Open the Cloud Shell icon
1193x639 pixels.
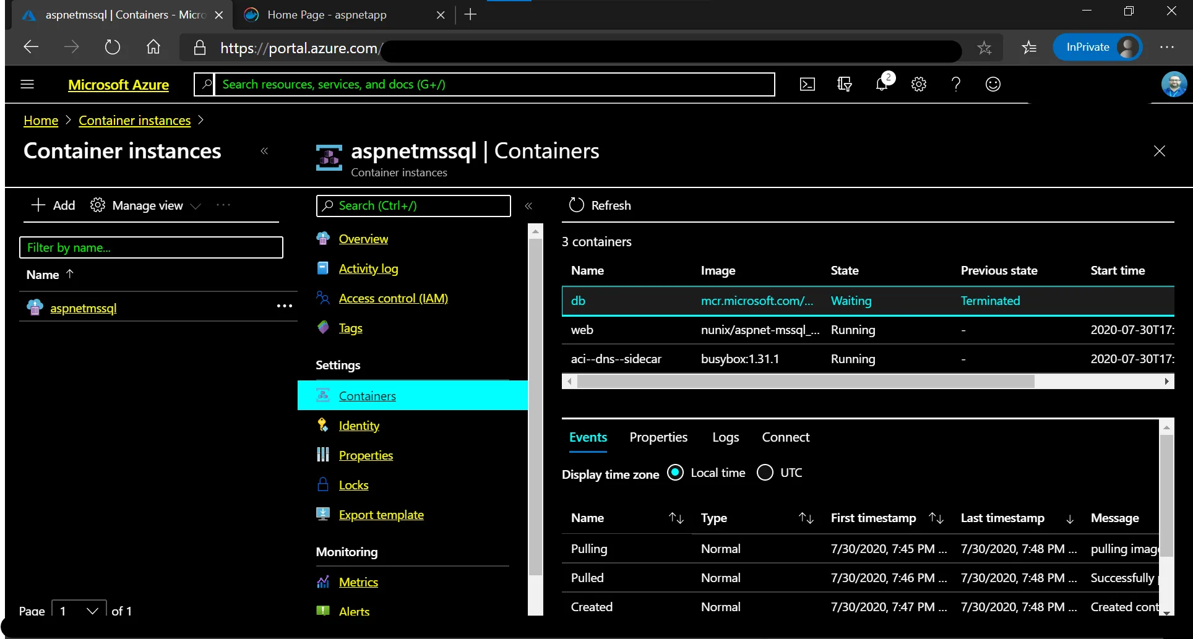pos(808,84)
